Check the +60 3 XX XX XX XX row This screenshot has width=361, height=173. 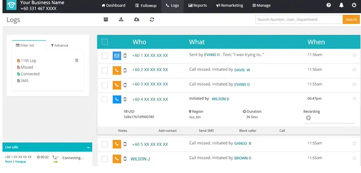[105, 85]
